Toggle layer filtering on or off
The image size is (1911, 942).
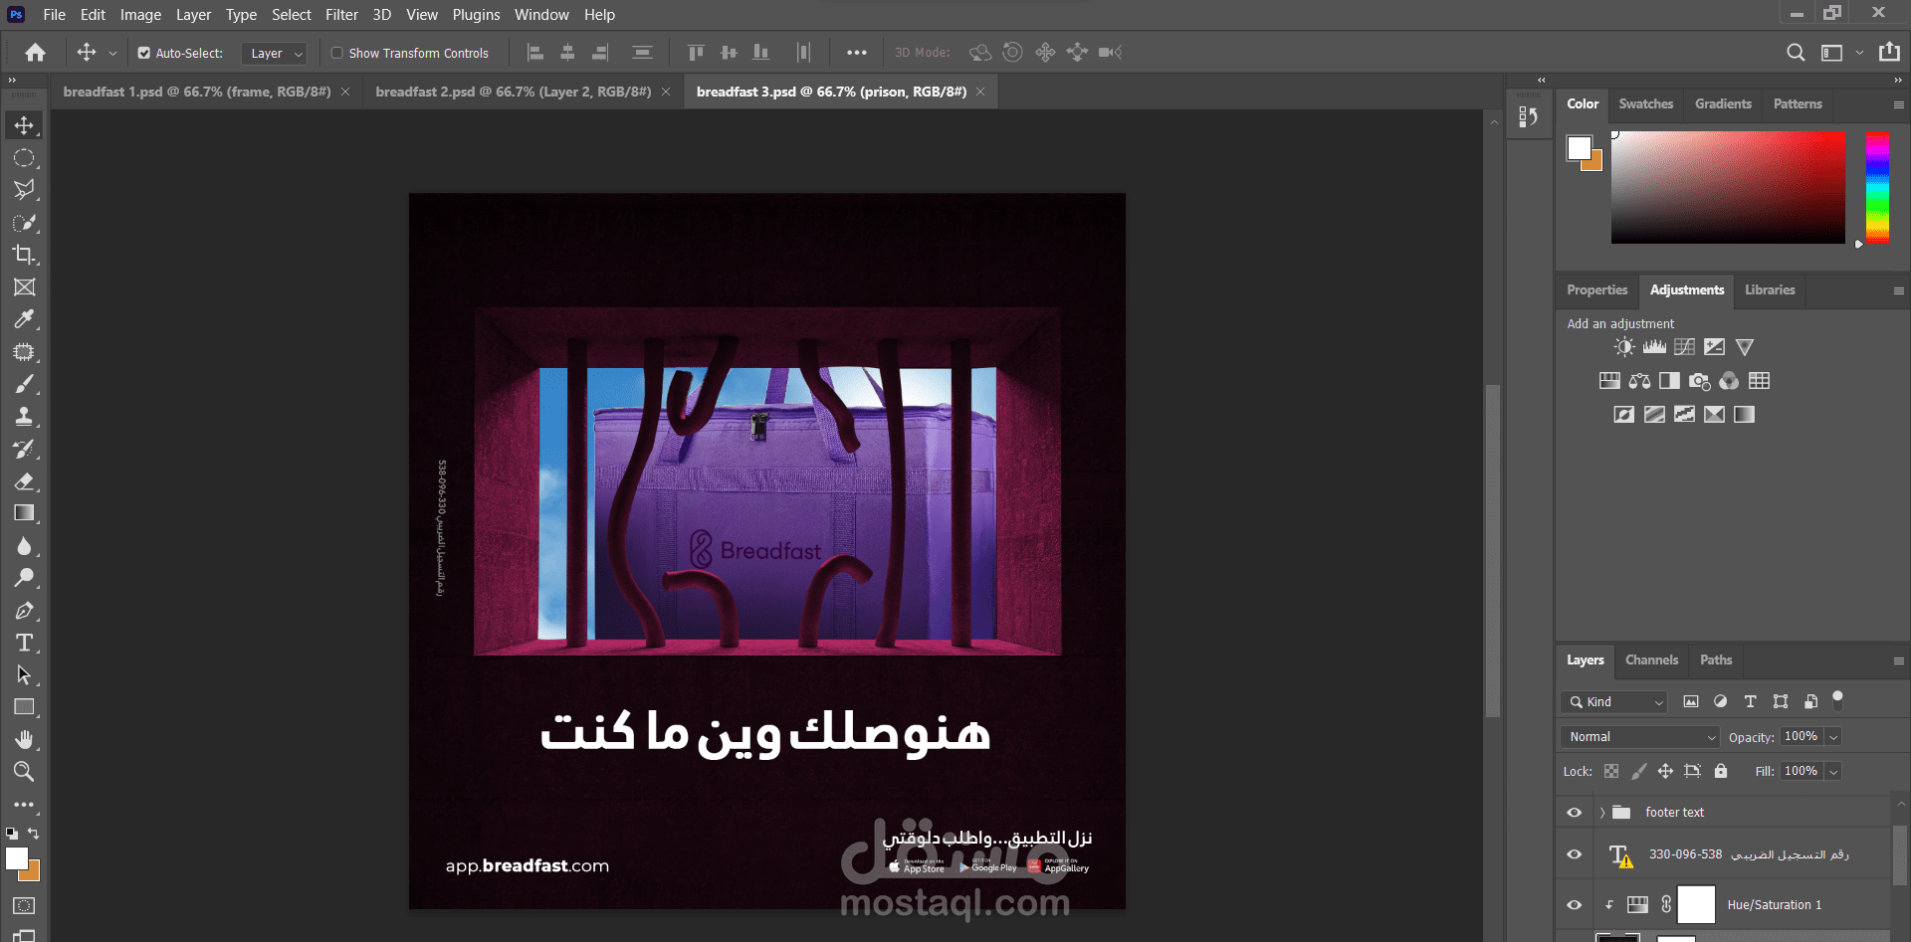pos(1837,700)
